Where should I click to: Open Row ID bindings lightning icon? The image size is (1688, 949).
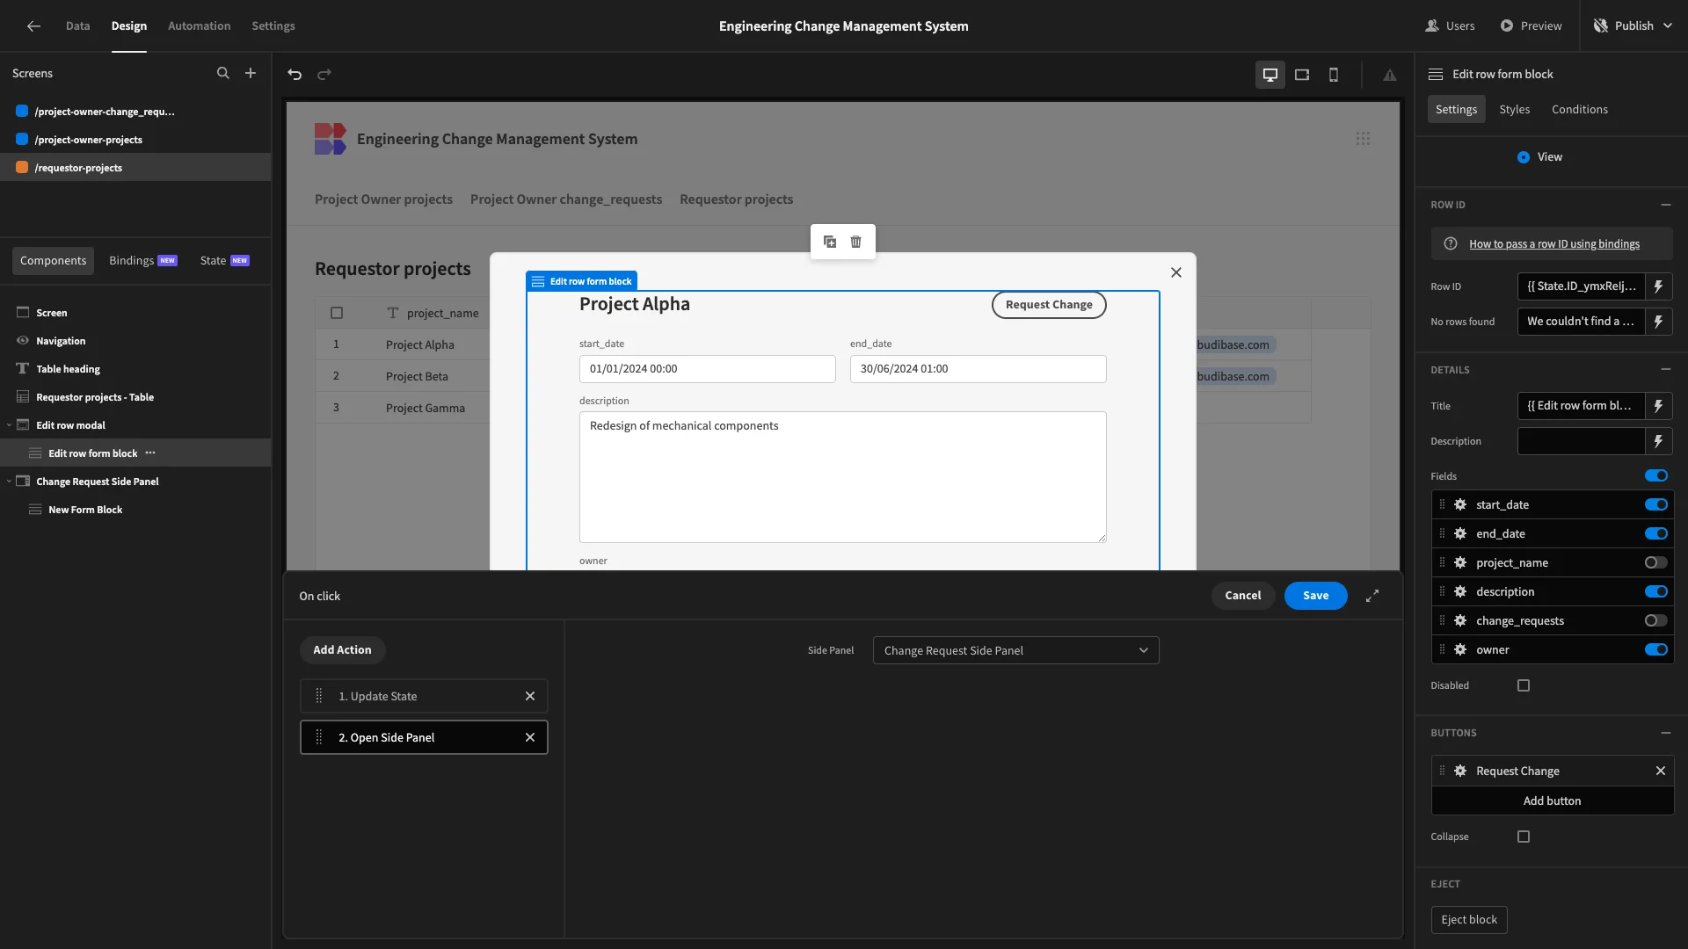click(1659, 286)
